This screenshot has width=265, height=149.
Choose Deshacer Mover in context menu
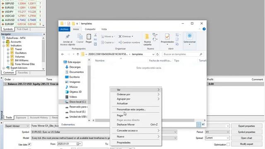136,125
